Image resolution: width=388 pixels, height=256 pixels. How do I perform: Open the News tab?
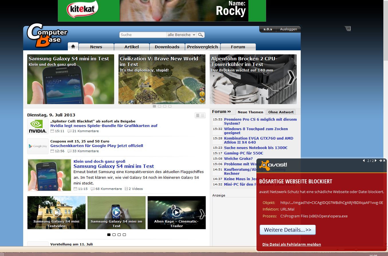[96, 47]
